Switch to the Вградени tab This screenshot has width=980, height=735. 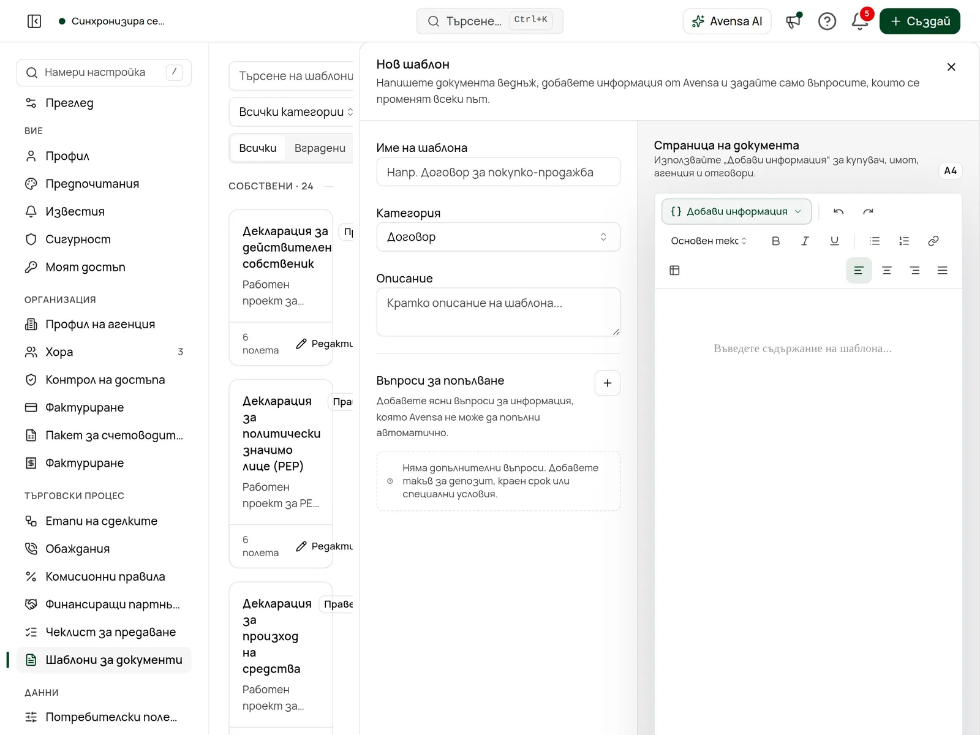pos(320,148)
